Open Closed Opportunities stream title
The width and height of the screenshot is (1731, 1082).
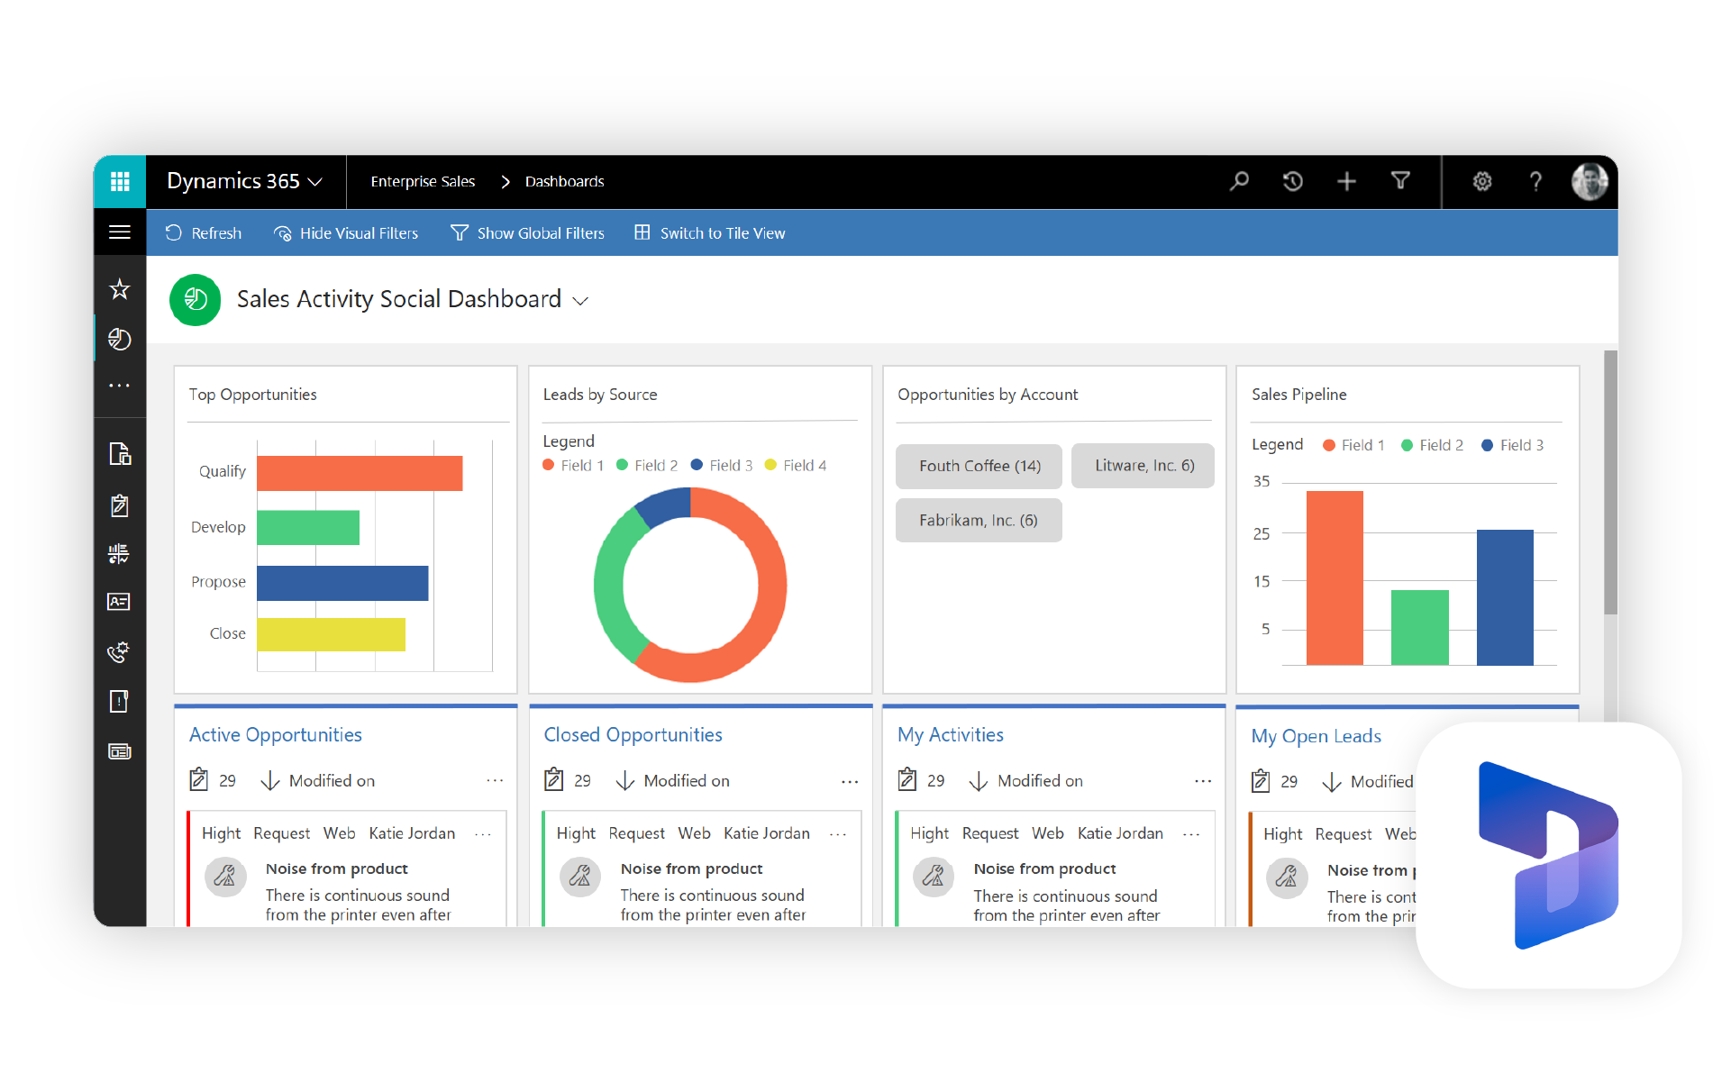click(633, 735)
